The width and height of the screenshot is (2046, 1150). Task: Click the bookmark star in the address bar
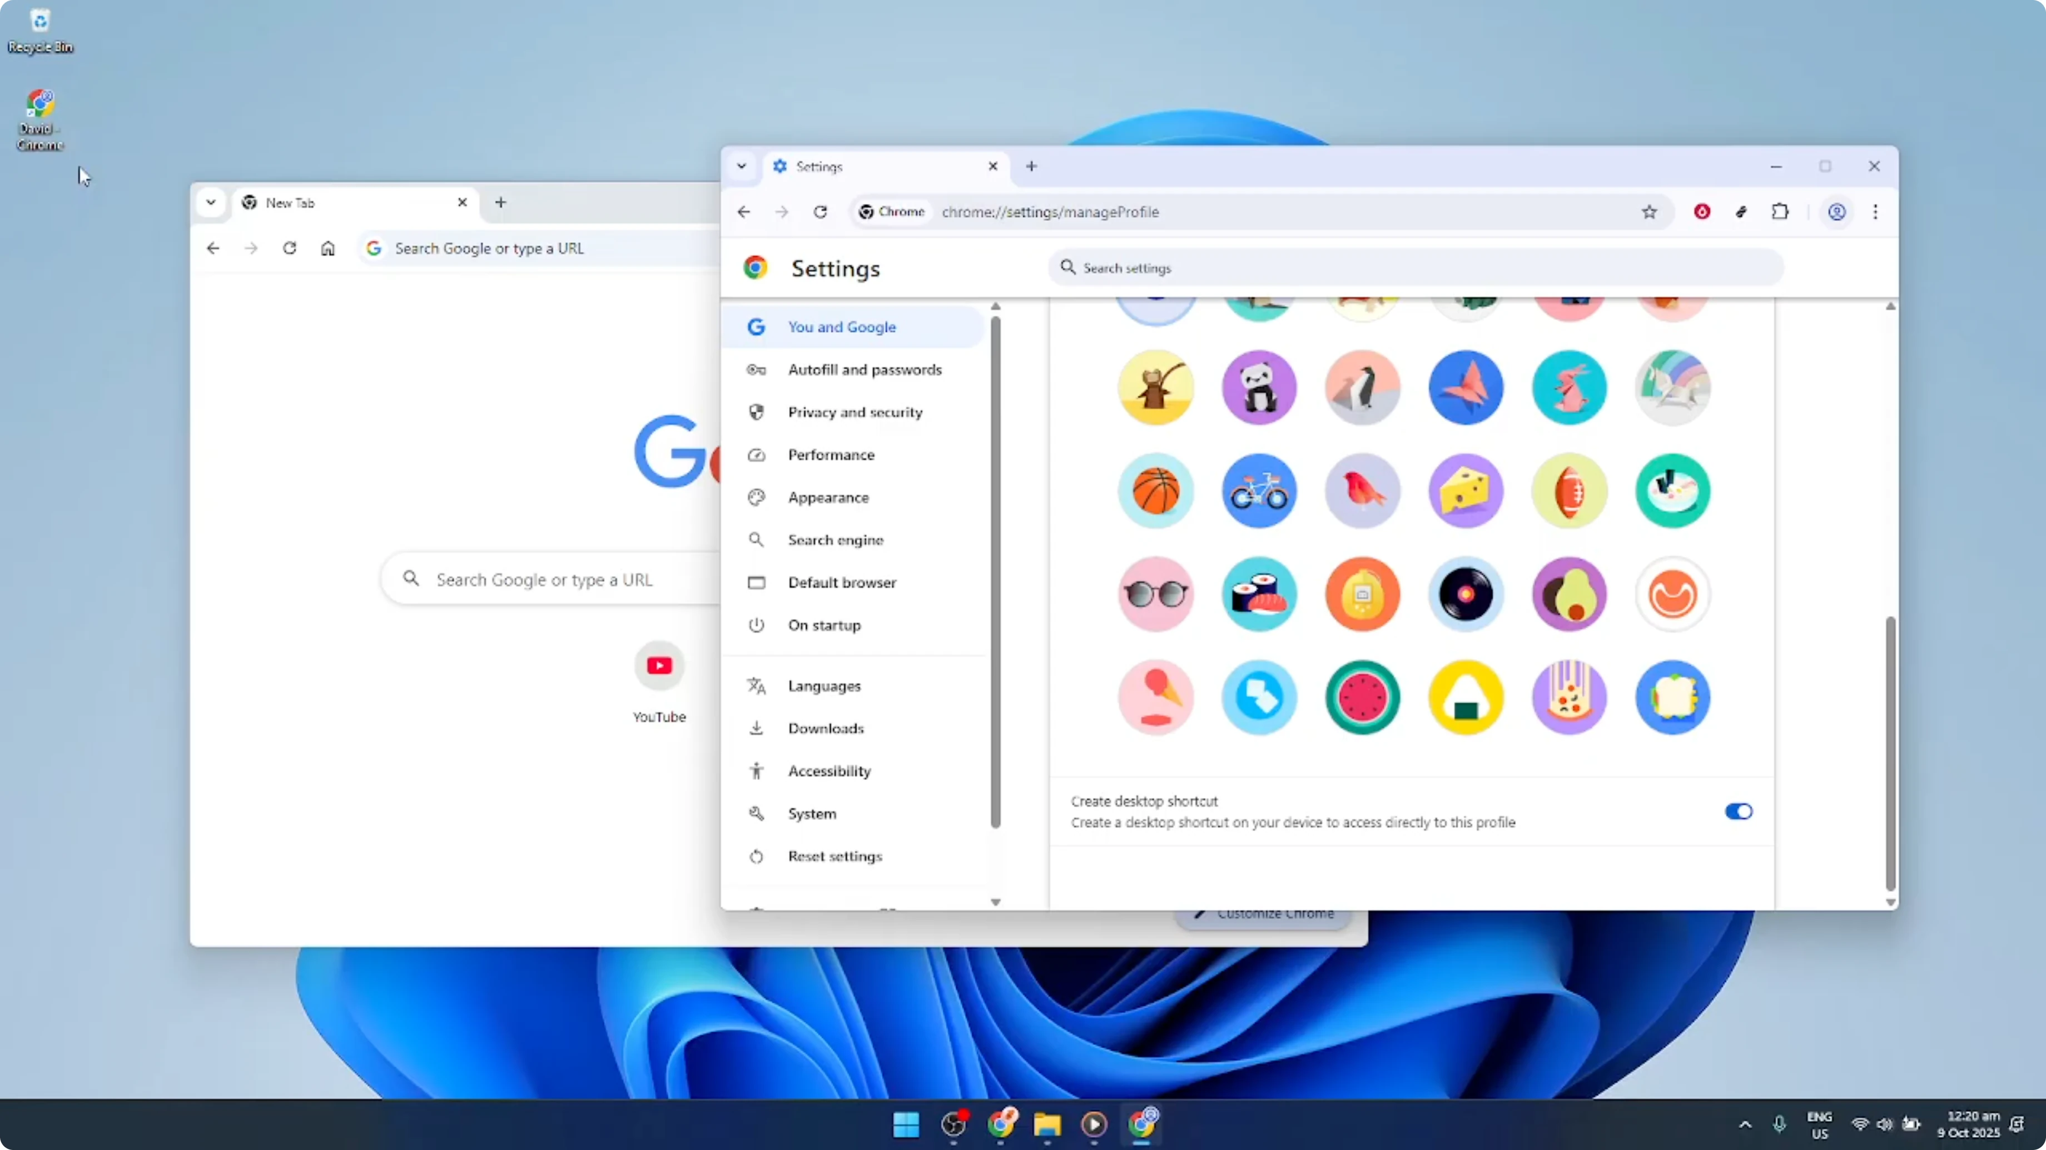[1650, 212]
